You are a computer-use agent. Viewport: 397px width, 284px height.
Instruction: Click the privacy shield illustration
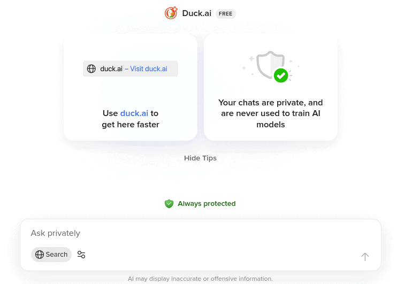tap(269, 64)
